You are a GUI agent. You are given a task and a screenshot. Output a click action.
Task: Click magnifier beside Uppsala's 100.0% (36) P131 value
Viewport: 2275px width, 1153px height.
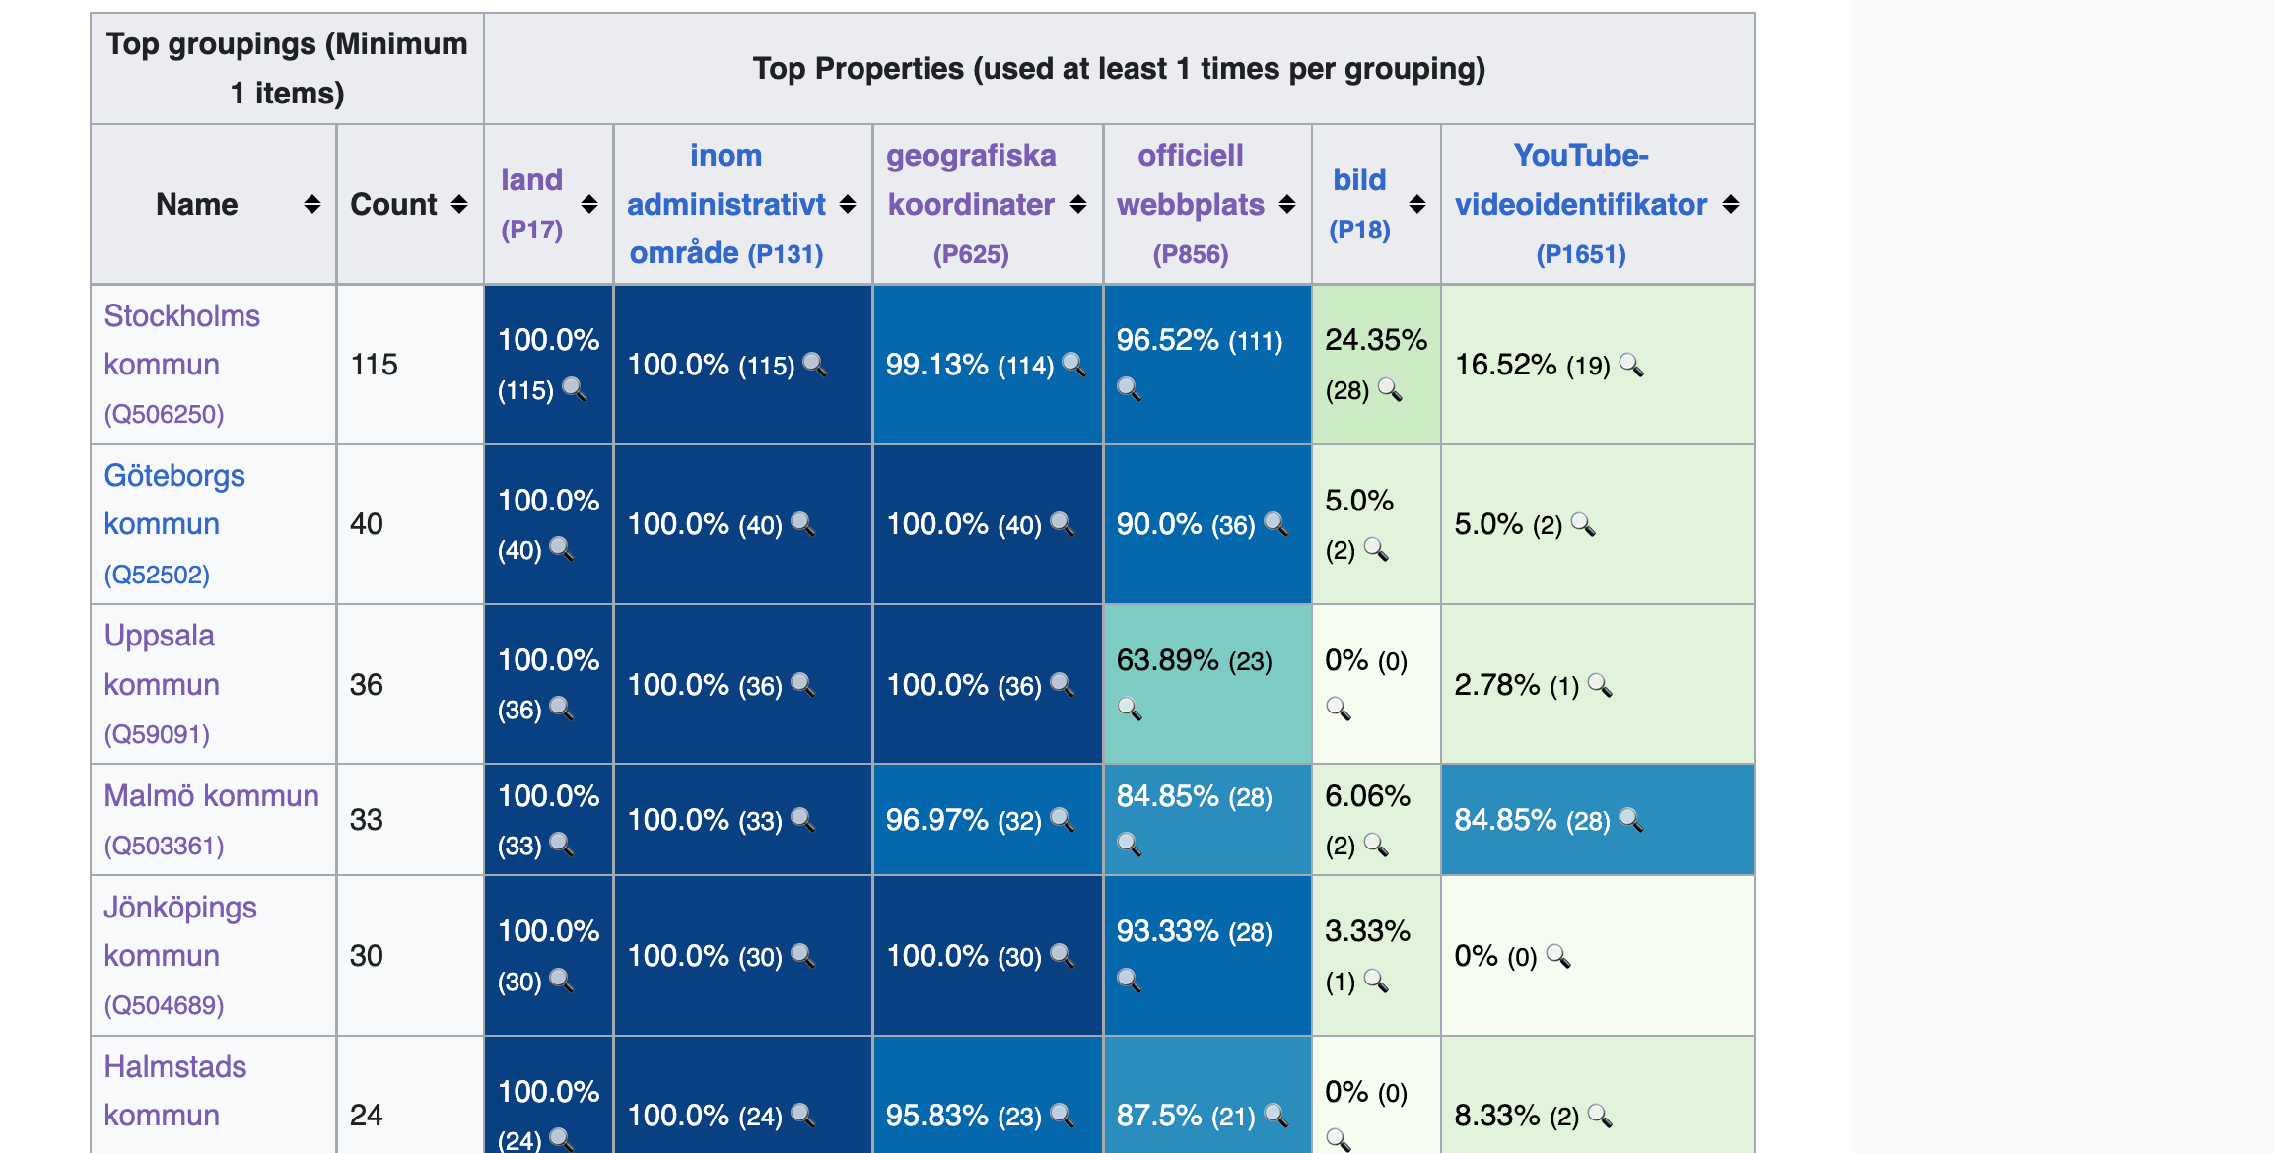click(802, 685)
